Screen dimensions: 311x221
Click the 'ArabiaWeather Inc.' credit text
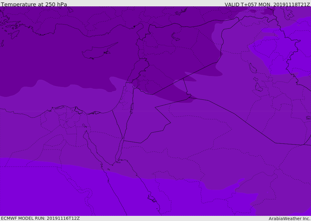289,219
